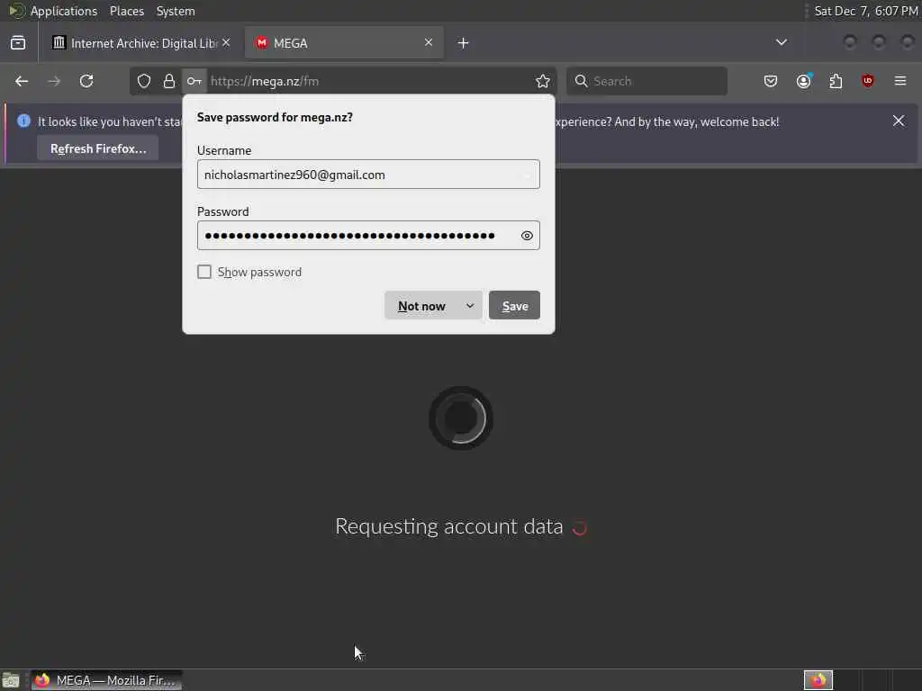Open the System menu

click(x=176, y=11)
